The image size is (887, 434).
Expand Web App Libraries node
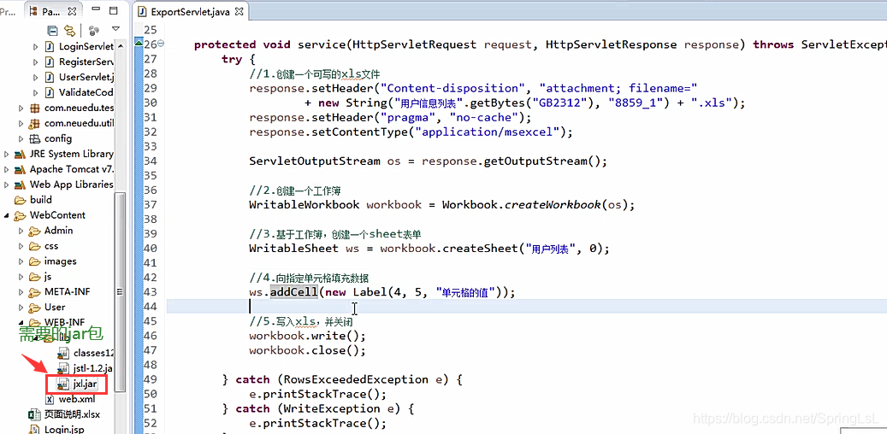(6, 185)
